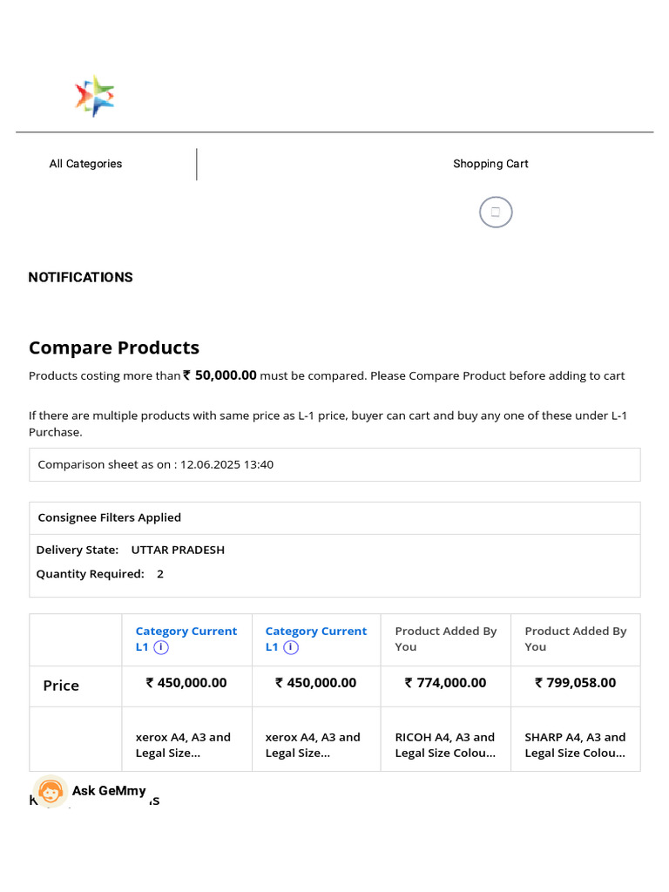Image resolution: width=669 pixels, height=892 pixels.
Task: Open the circular cart icon below Shopping Cart
Action: coord(496,212)
